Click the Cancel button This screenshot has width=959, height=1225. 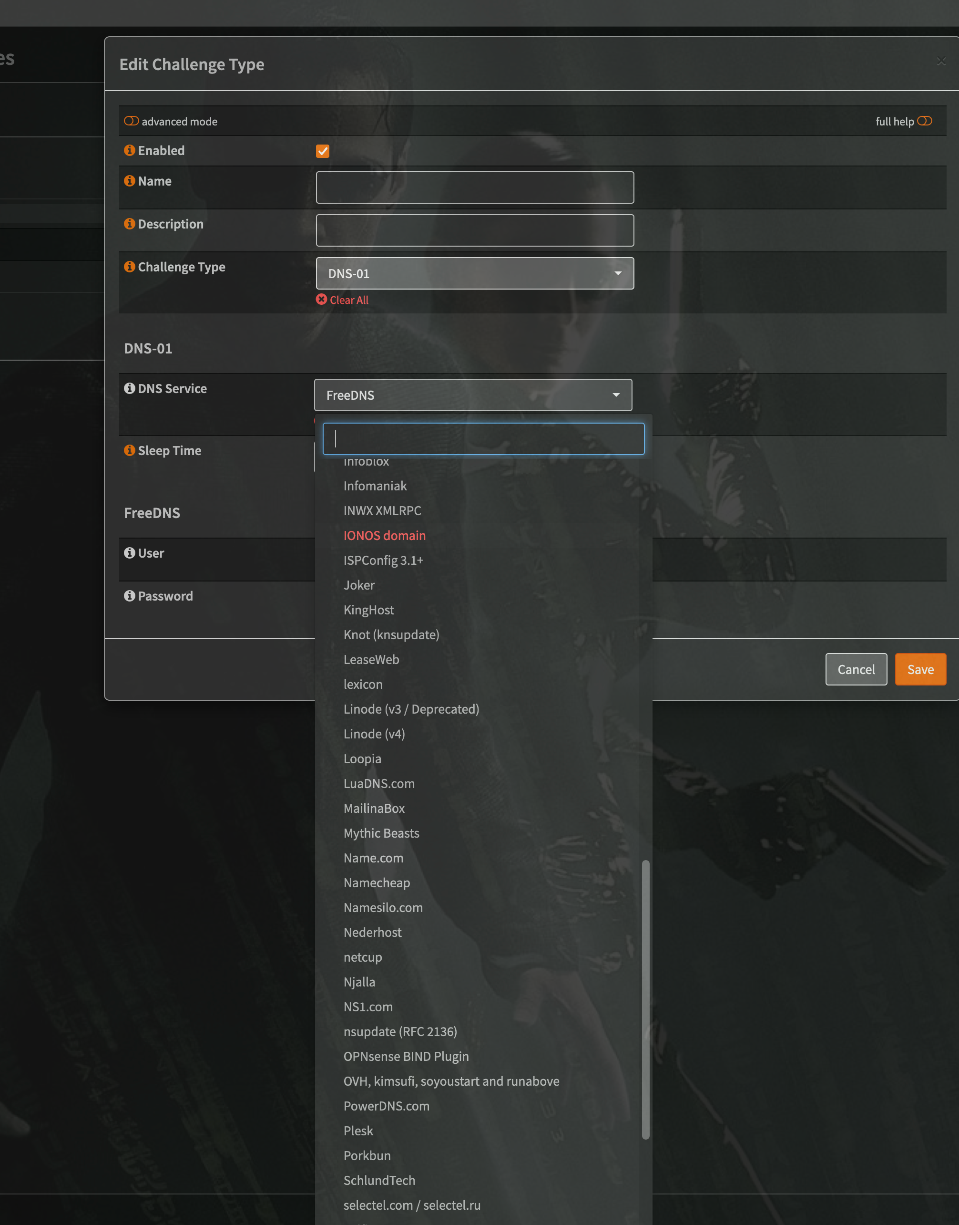(856, 669)
